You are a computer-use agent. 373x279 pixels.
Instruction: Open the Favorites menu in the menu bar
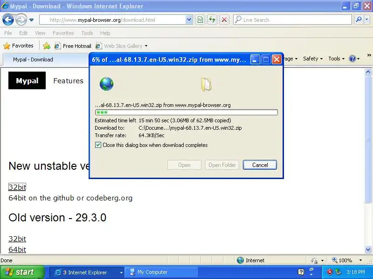(x=63, y=33)
